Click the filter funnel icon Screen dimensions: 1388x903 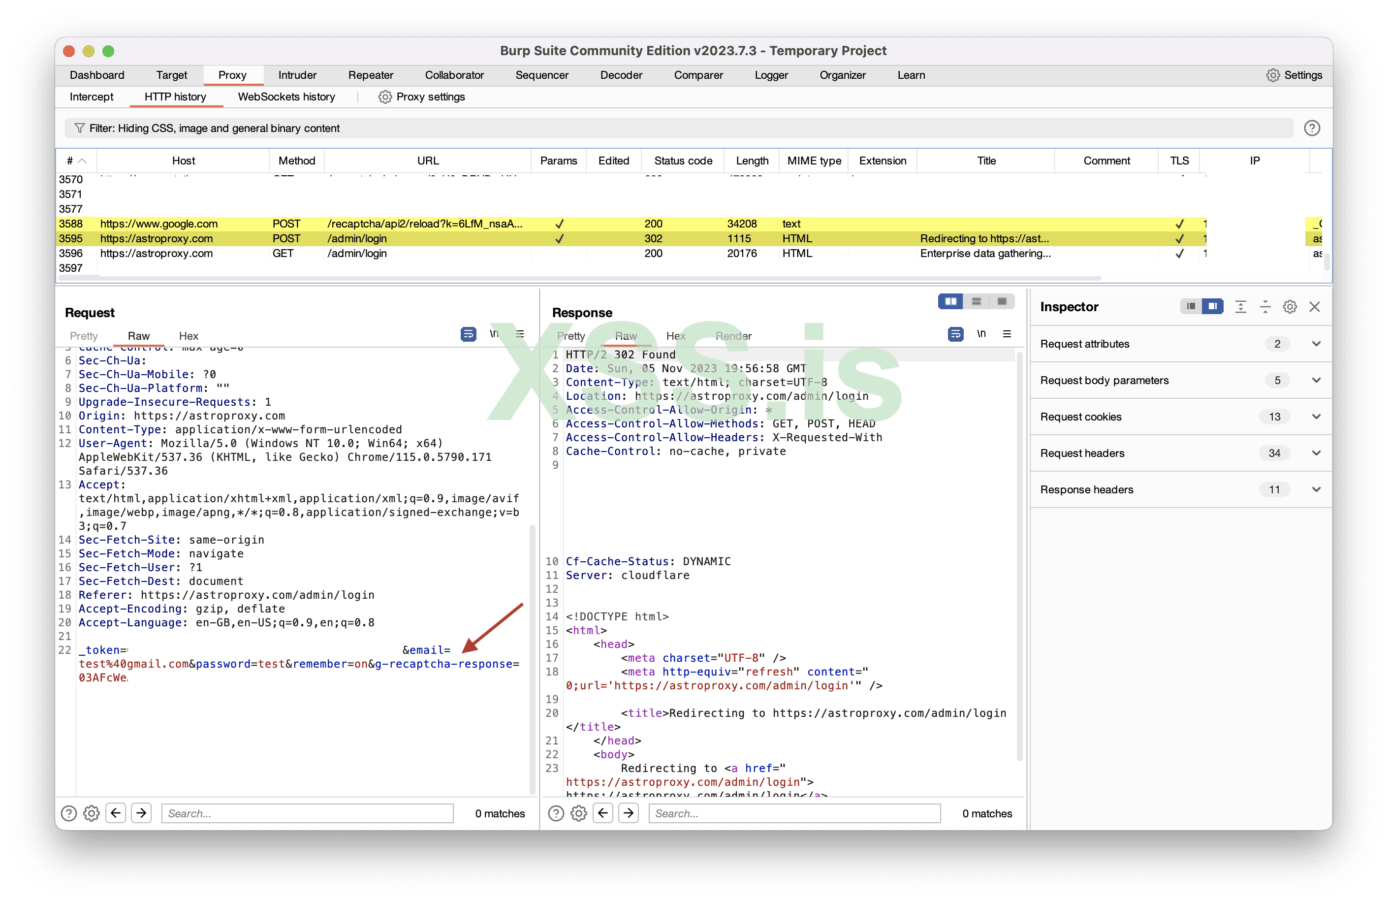(x=80, y=128)
